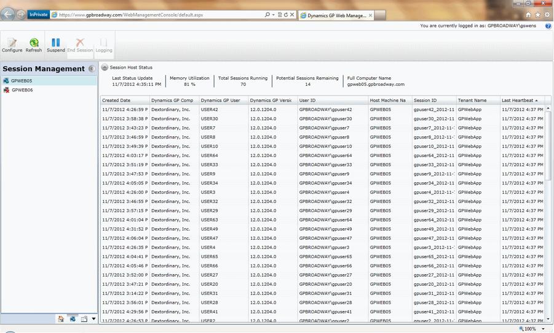Image resolution: width=554 pixels, height=333 pixels.
Task: Click the table vertical scrollbar thumb
Action: click(x=548, y=147)
